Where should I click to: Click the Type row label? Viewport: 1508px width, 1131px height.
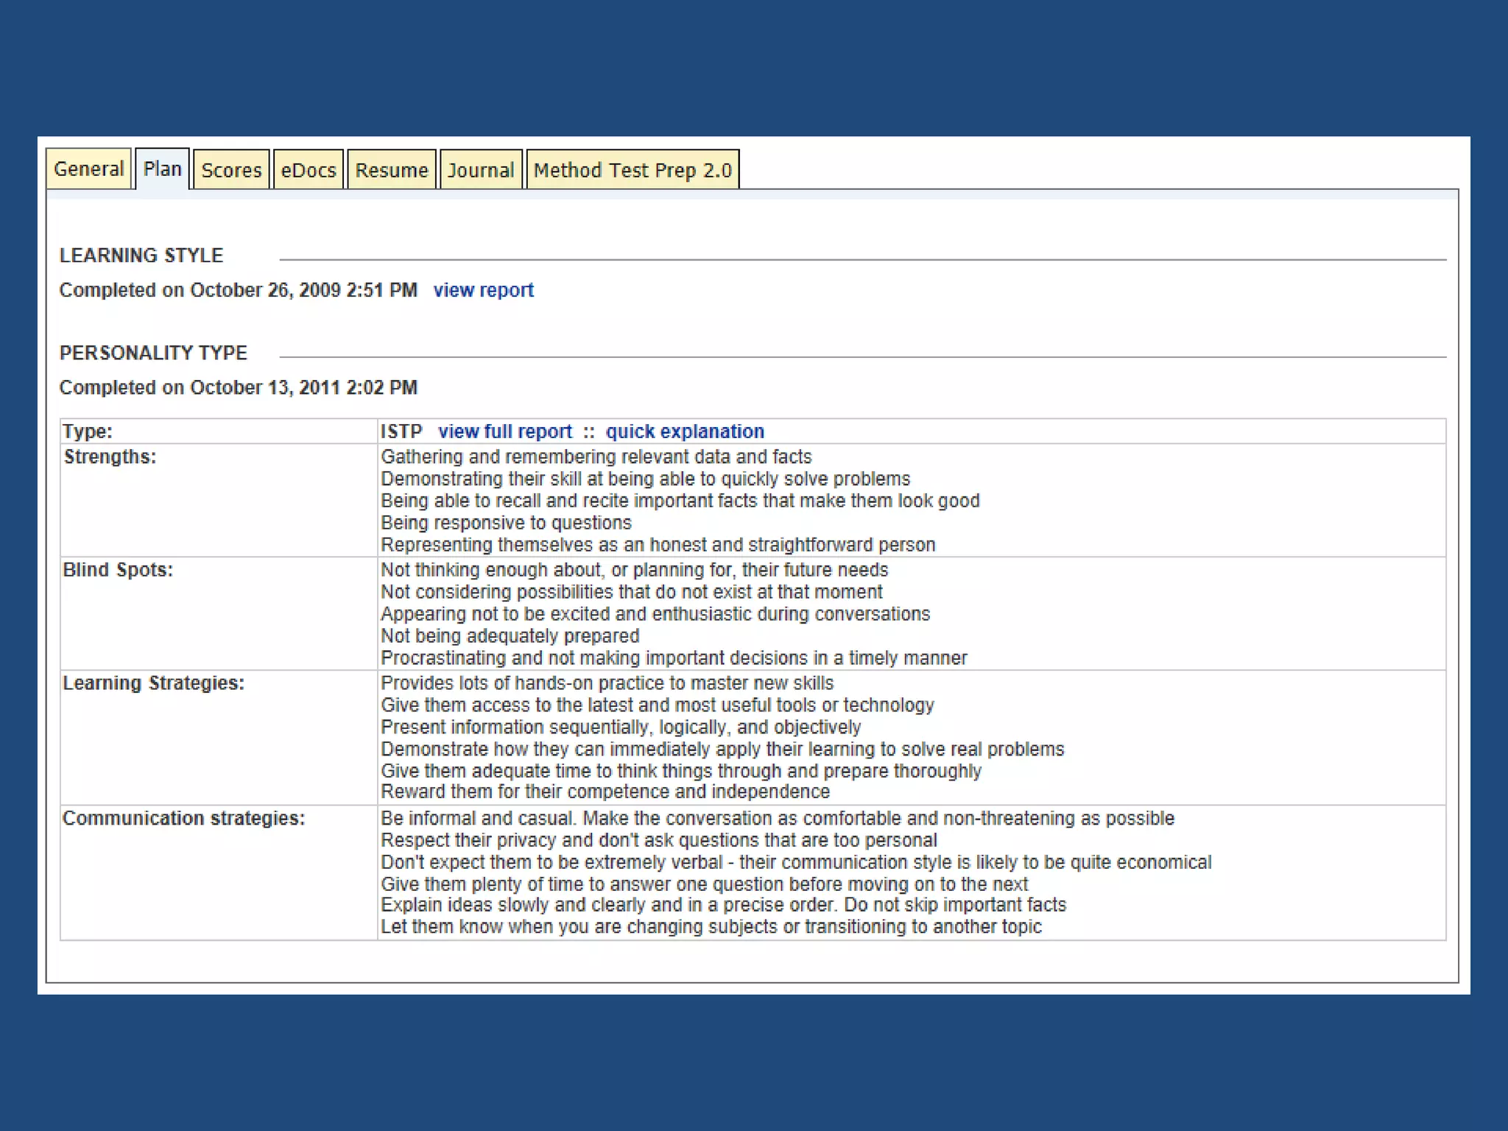coord(88,431)
